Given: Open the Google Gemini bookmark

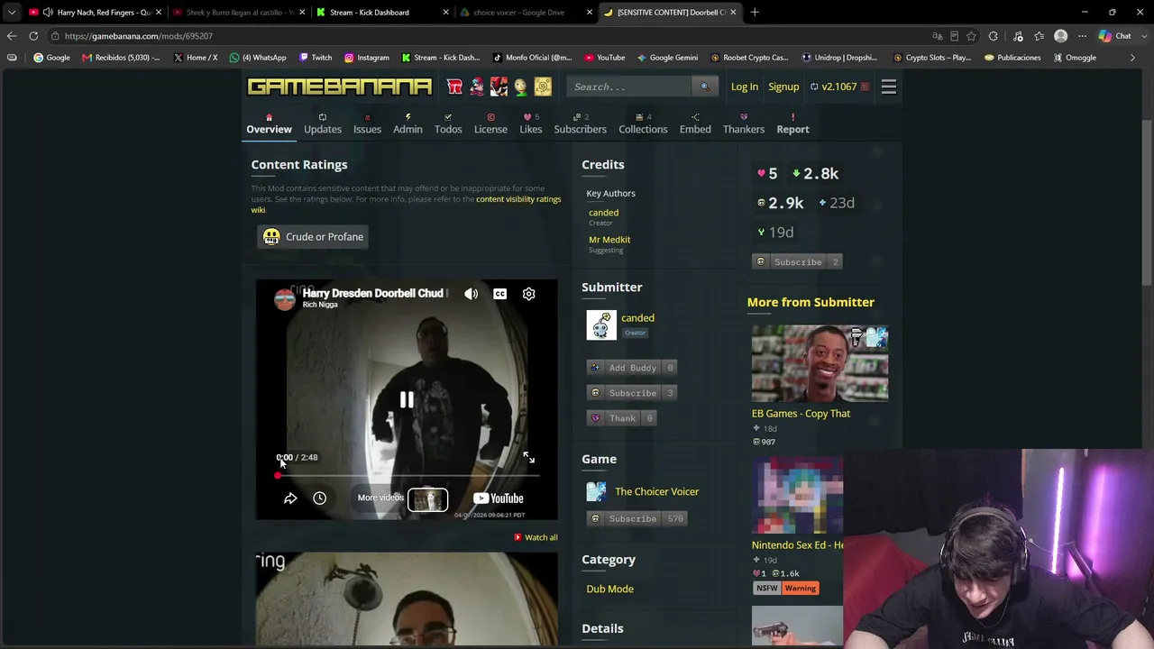Looking at the screenshot, I should click(x=667, y=58).
